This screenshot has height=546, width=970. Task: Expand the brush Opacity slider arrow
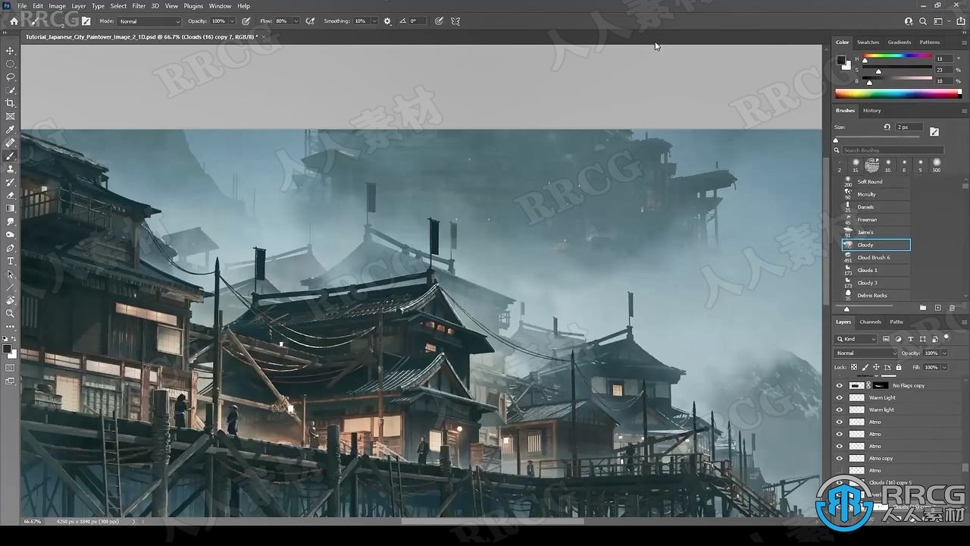click(233, 21)
